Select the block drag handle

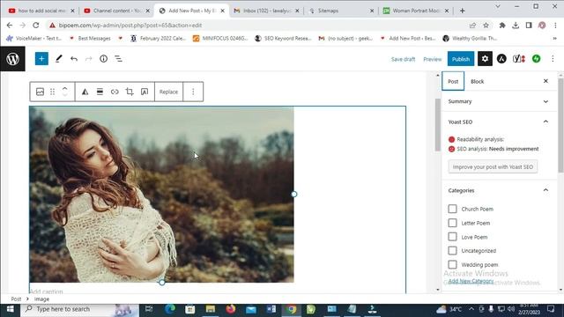pyautogui.click(x=53, y=92)
